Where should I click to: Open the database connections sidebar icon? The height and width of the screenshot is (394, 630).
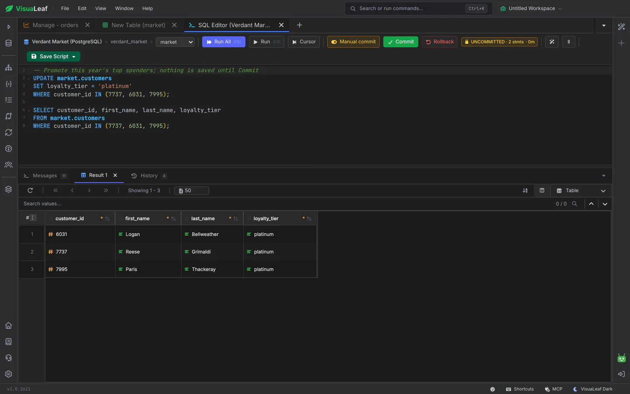pos(8,43)
